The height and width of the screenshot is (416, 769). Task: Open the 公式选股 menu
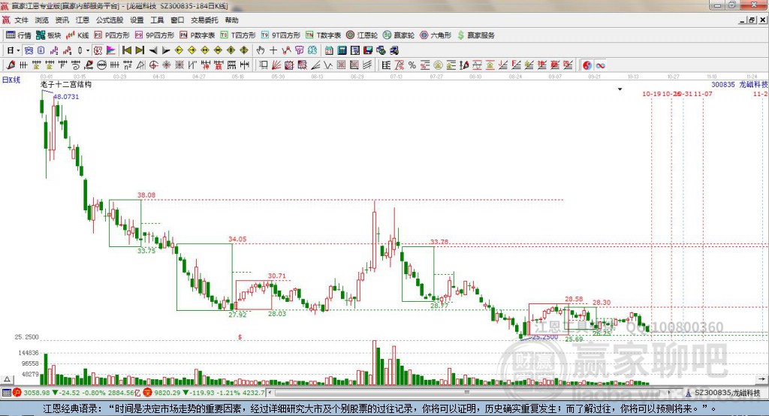(x=110, y=20)
